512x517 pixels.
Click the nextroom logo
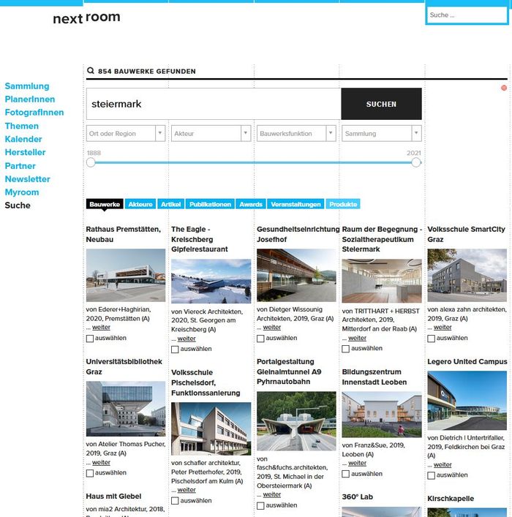[86, 18]
